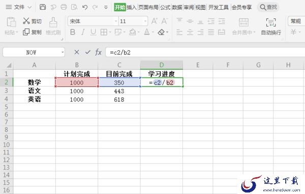Switch to the 开始 ribbon tab
Image resolution: width=305 pixels, height=194 pixels.
tap(120, 8)
